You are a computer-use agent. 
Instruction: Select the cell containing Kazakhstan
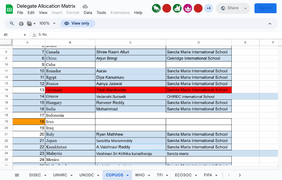[70, 147]
